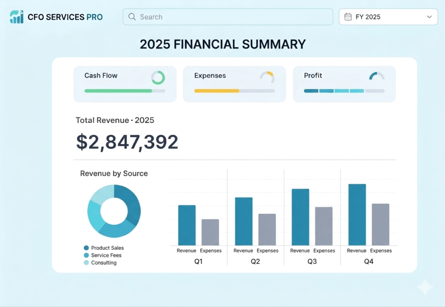The width and height of the screenshot is (445, 307).
Task: Click the yellow Expenses arc gauge
Action: (267, 77)
